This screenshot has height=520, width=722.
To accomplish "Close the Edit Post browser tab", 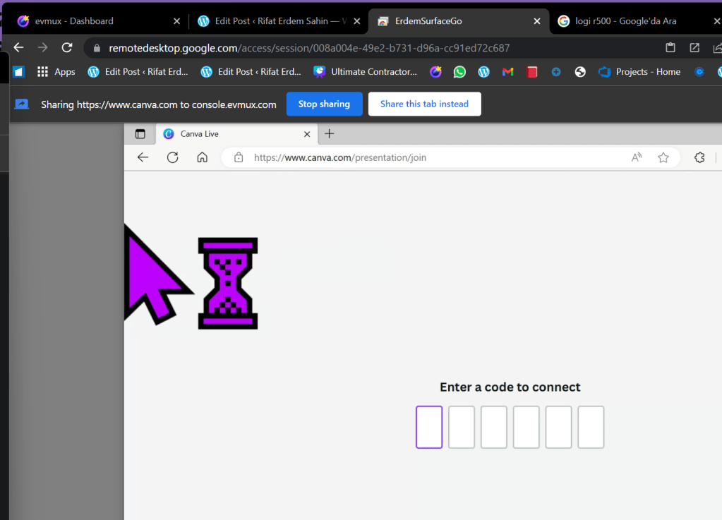I will (357, 21).
